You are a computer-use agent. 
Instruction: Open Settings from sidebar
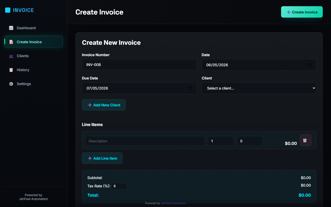pyautogui.click(x=33, y=84)
